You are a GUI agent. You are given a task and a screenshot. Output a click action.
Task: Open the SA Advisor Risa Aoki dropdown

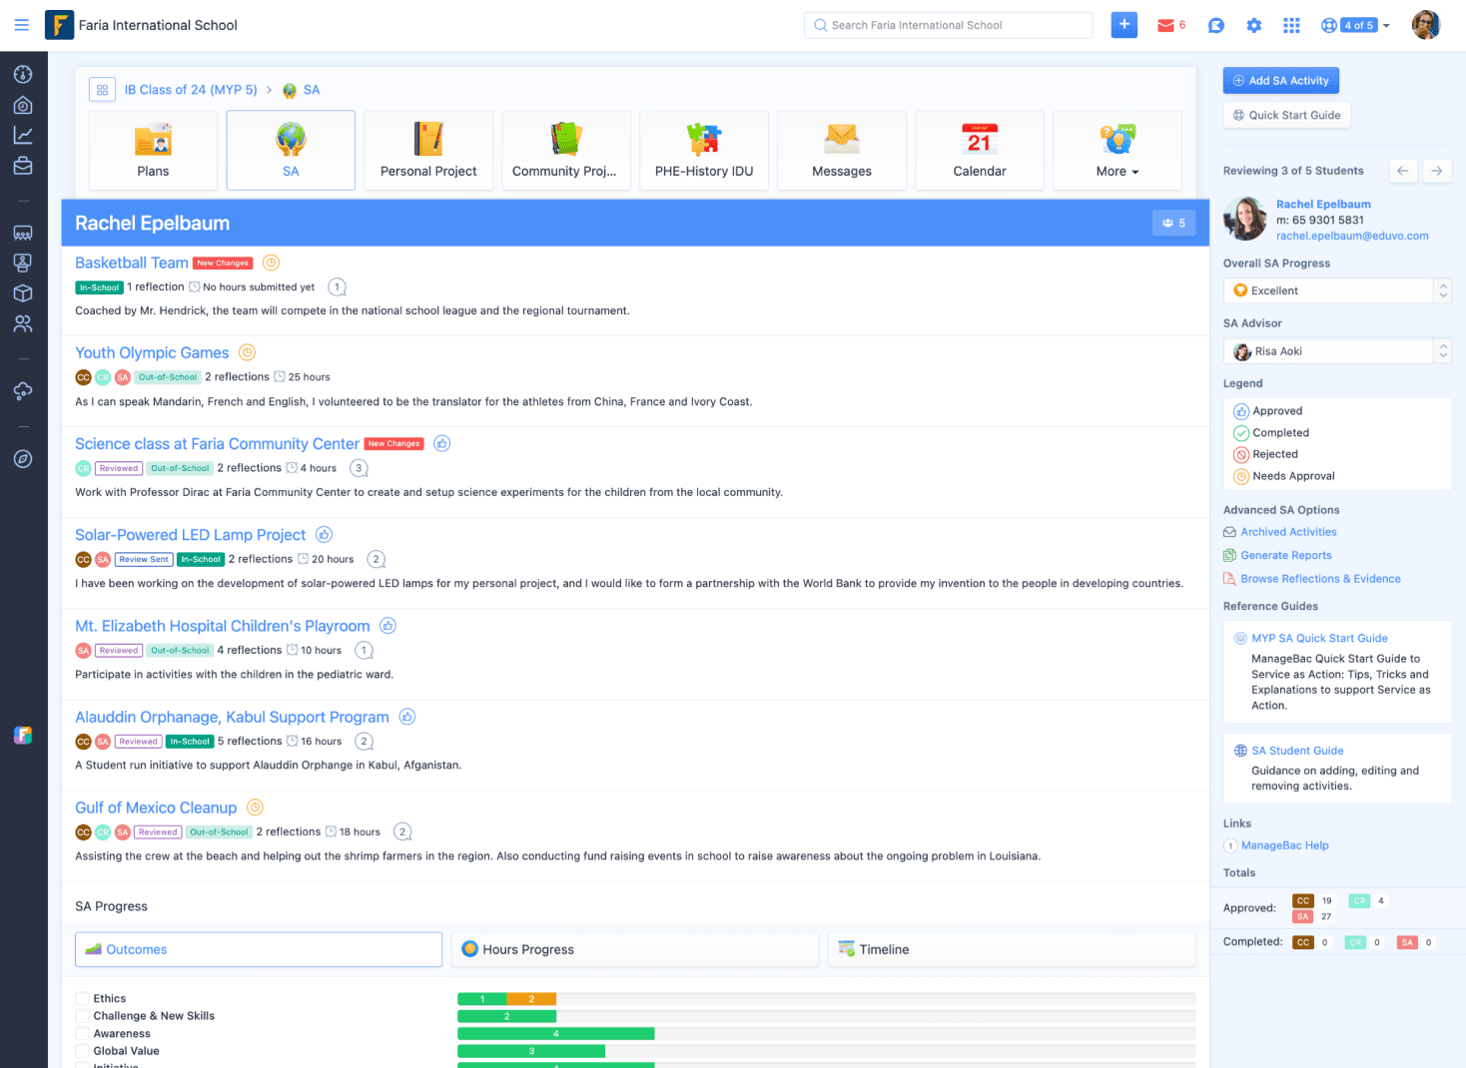point(1337,351)
